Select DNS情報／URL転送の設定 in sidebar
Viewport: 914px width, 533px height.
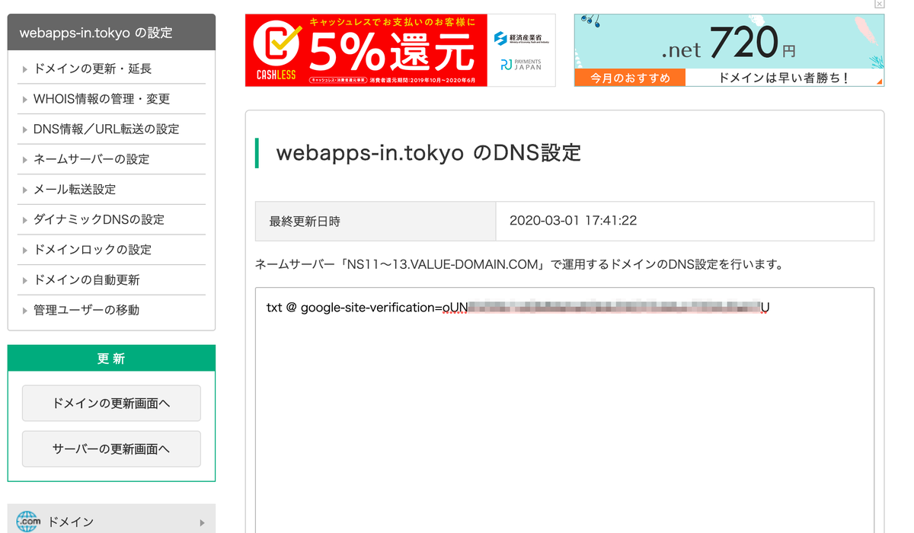(x=111, y=129)
